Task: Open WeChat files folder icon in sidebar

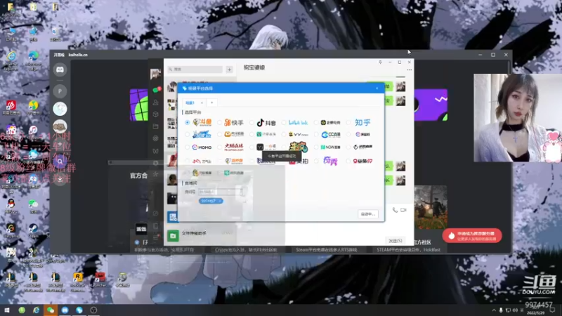Action: click(155, 126)
